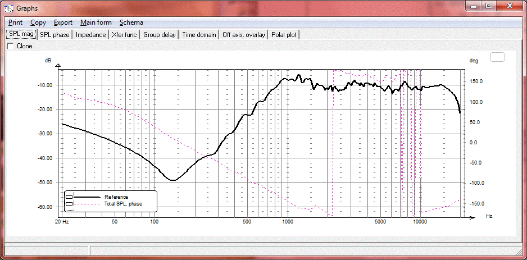Click the Reference legend label

[x=117, y=197]
